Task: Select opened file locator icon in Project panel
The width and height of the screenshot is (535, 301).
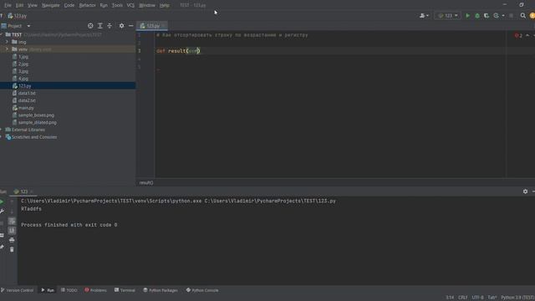Action: point(90,26)
